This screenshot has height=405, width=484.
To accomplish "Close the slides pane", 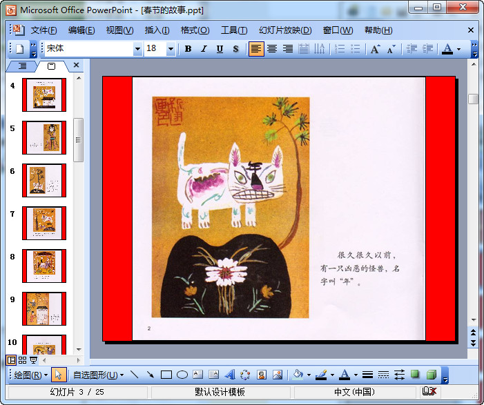I will (x=76, y=65).
